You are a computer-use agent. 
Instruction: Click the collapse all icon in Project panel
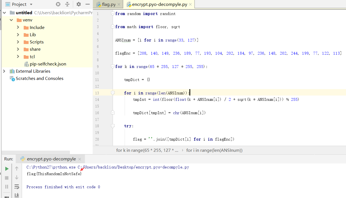point(67,4)
